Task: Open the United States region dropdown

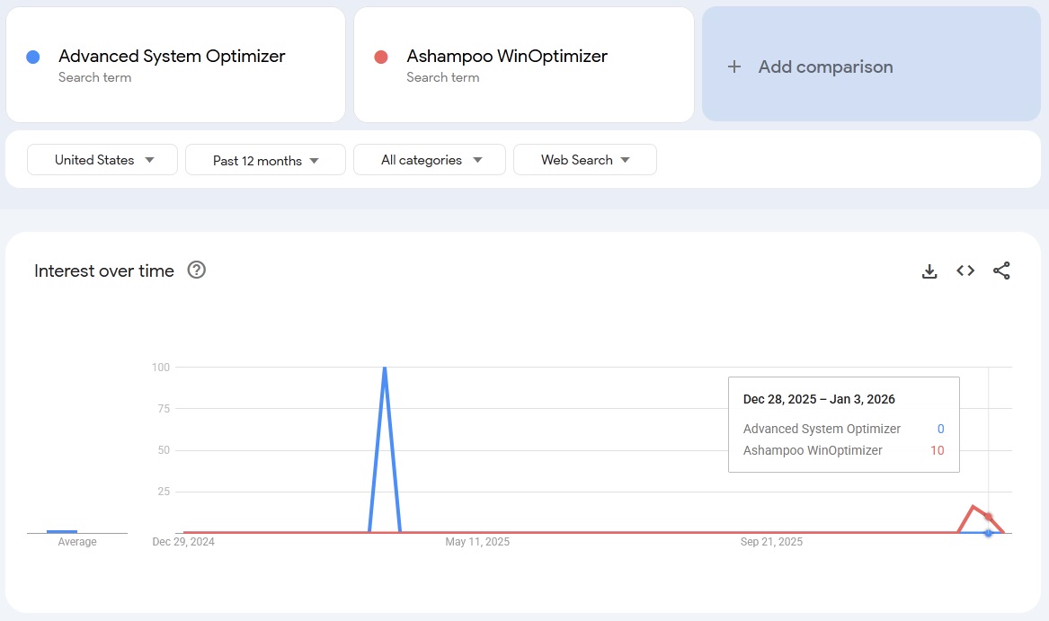Action: point(102,159)
